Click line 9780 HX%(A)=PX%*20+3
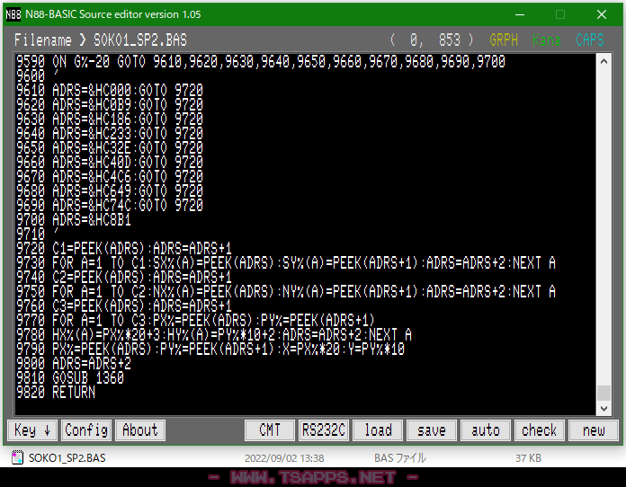 coord(214,334)
